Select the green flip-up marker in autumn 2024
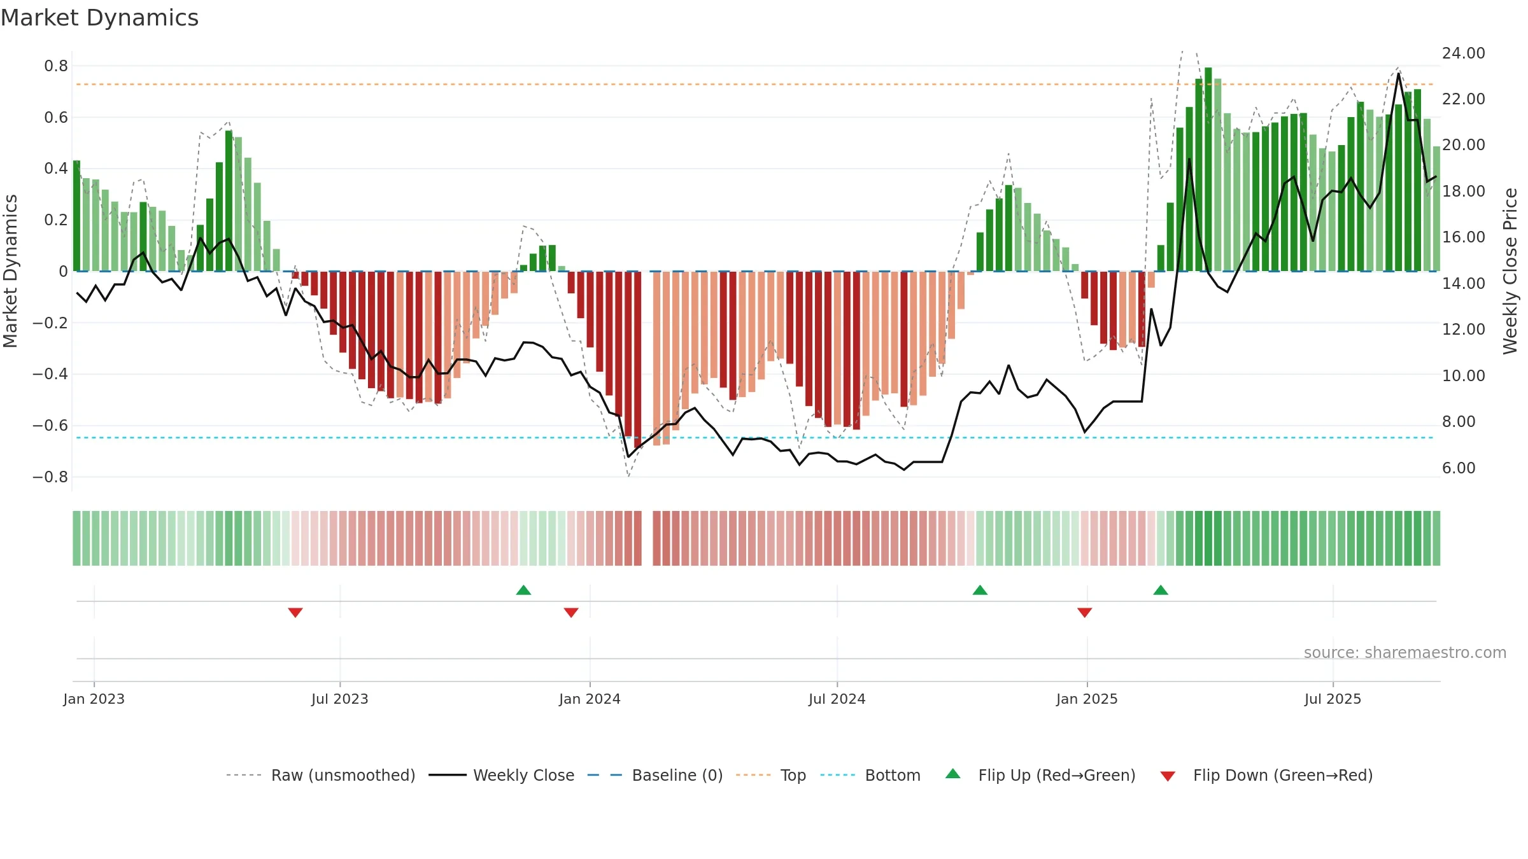 coord(980,590)
